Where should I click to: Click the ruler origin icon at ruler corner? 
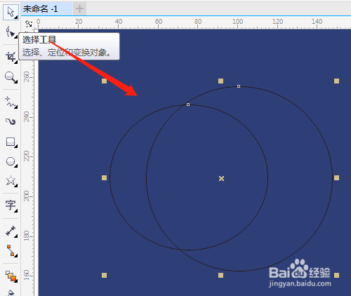29,23
